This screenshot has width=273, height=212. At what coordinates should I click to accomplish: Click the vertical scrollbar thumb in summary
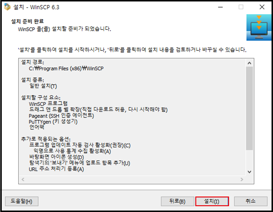tap(250, 108)
